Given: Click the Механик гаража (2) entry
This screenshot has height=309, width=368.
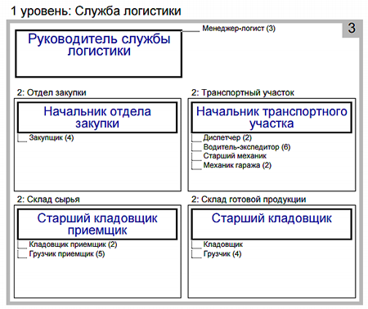Looking at the screenshot, I should (x=237, y=165).
